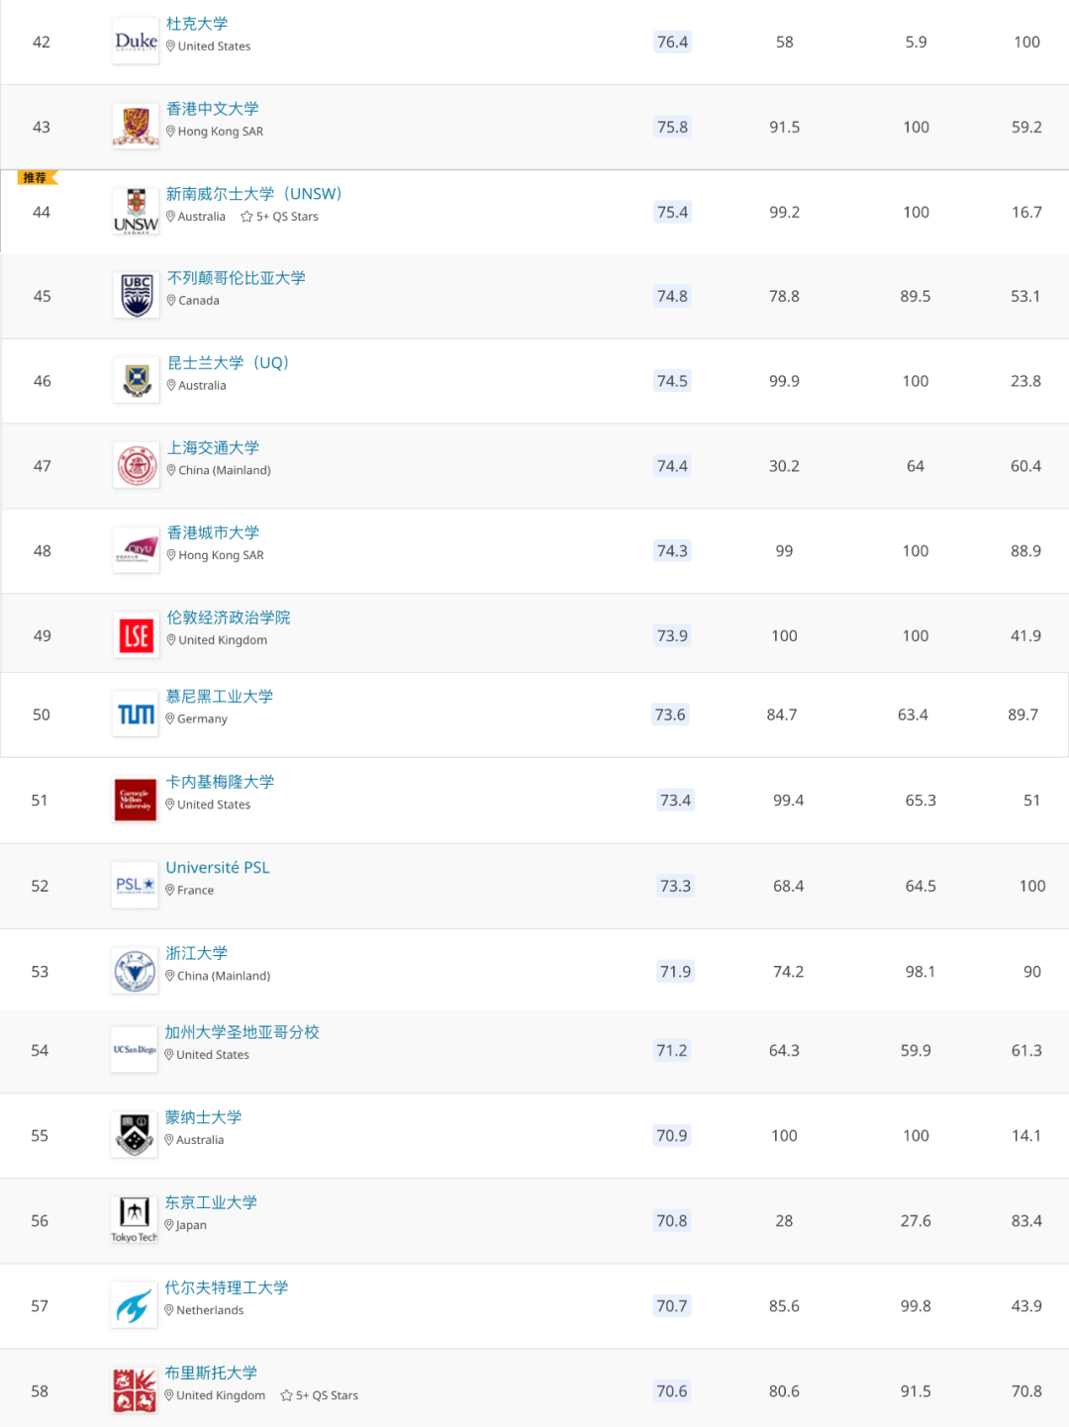Open the Université PSL link

(218, 868)
